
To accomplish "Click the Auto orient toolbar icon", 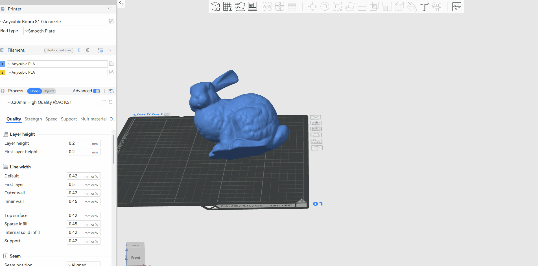I will click(x=240, y=6).
